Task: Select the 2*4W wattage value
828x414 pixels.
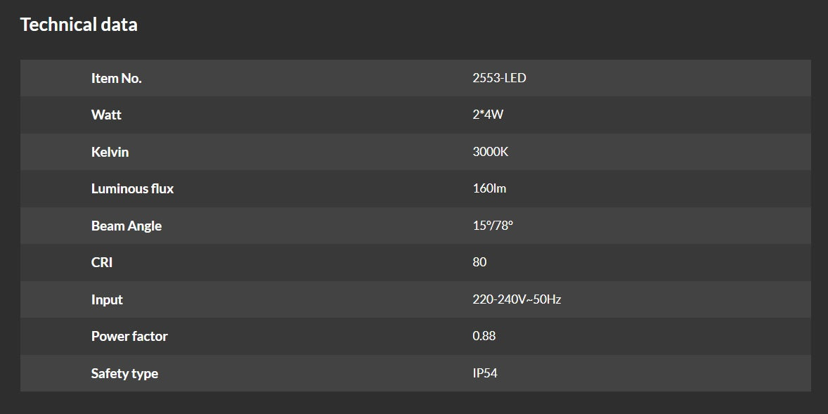Action: (x=488, y=115)
